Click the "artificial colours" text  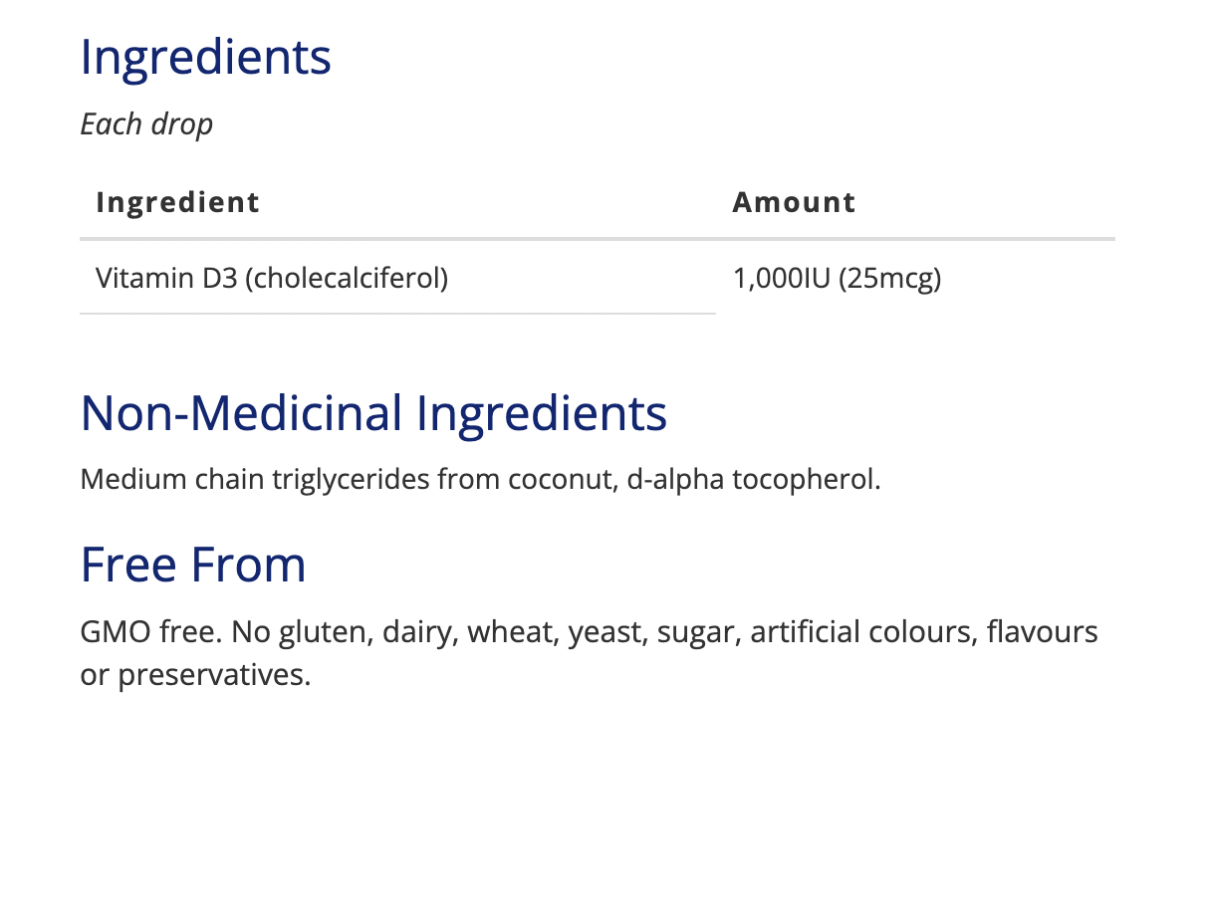click(x=860, y=632)
